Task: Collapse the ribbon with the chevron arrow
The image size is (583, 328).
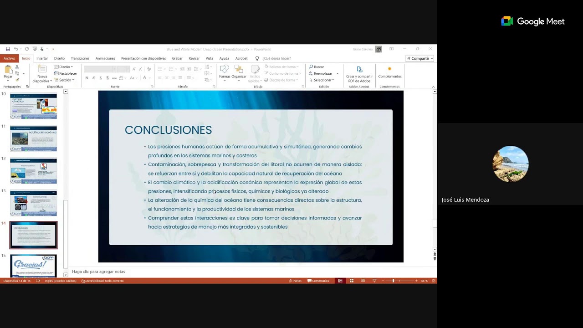Action: coord(433,87)
